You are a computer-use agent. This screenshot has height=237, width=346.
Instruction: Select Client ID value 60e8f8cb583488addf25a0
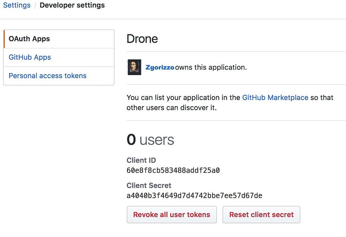click(173, 170)
